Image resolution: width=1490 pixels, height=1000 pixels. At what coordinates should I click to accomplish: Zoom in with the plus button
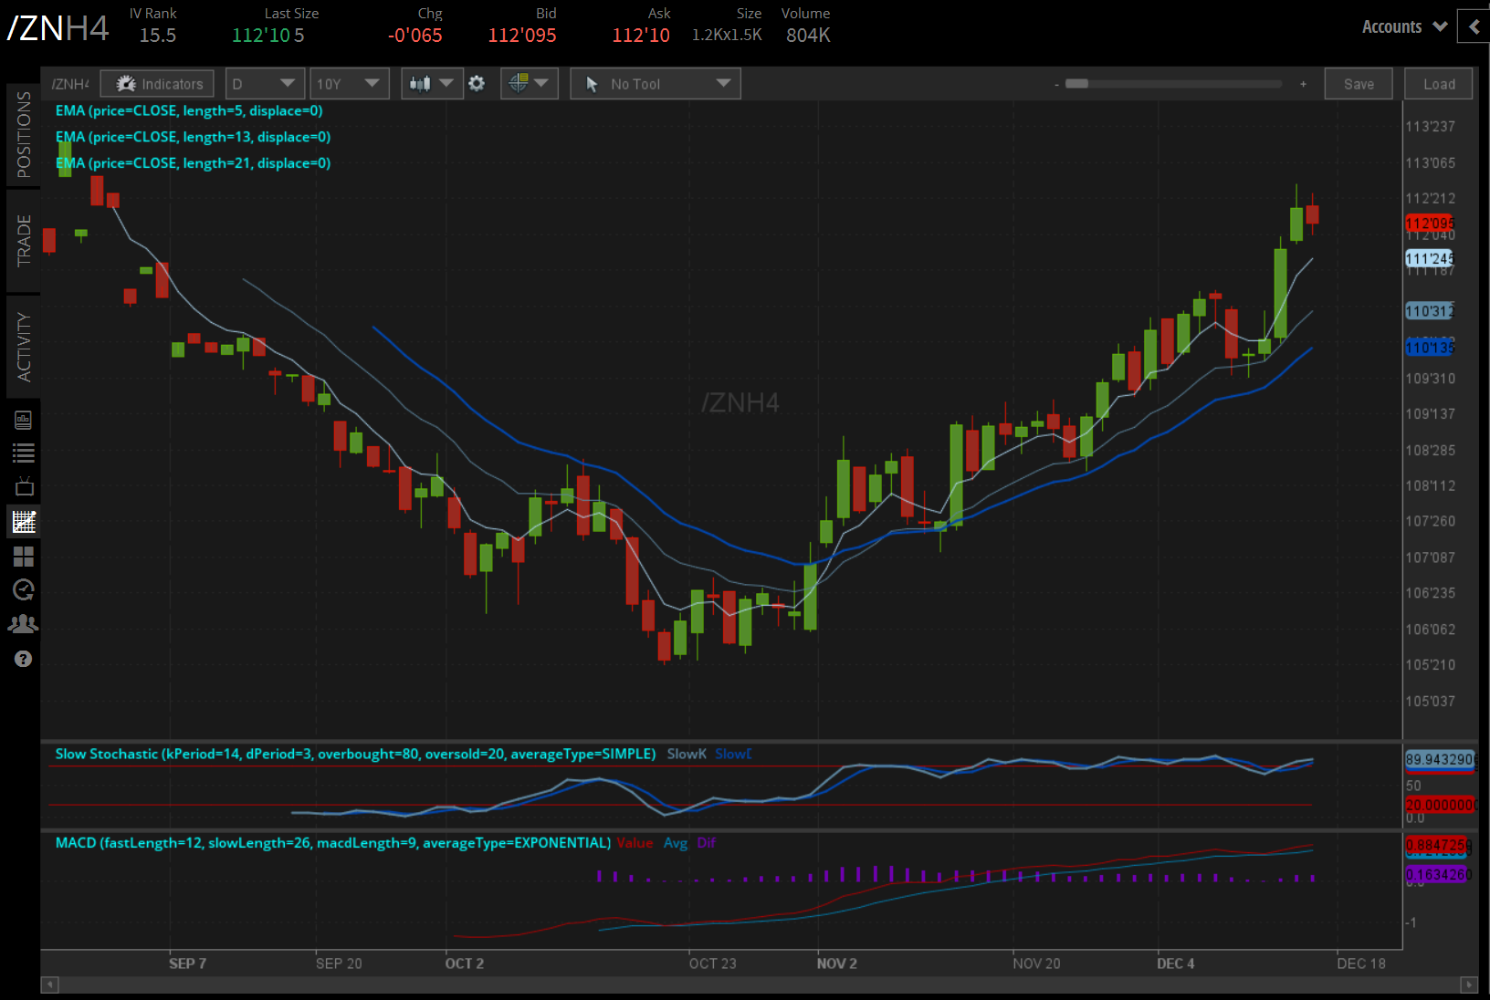pos(1303,84)
